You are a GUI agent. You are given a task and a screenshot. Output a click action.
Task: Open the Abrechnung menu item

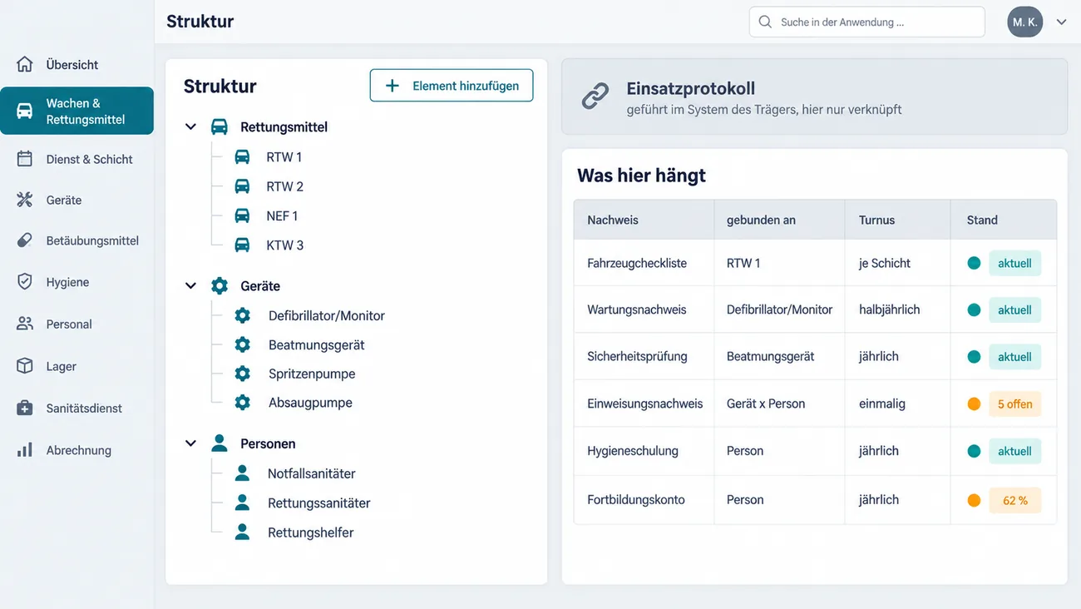click(77, 450)
